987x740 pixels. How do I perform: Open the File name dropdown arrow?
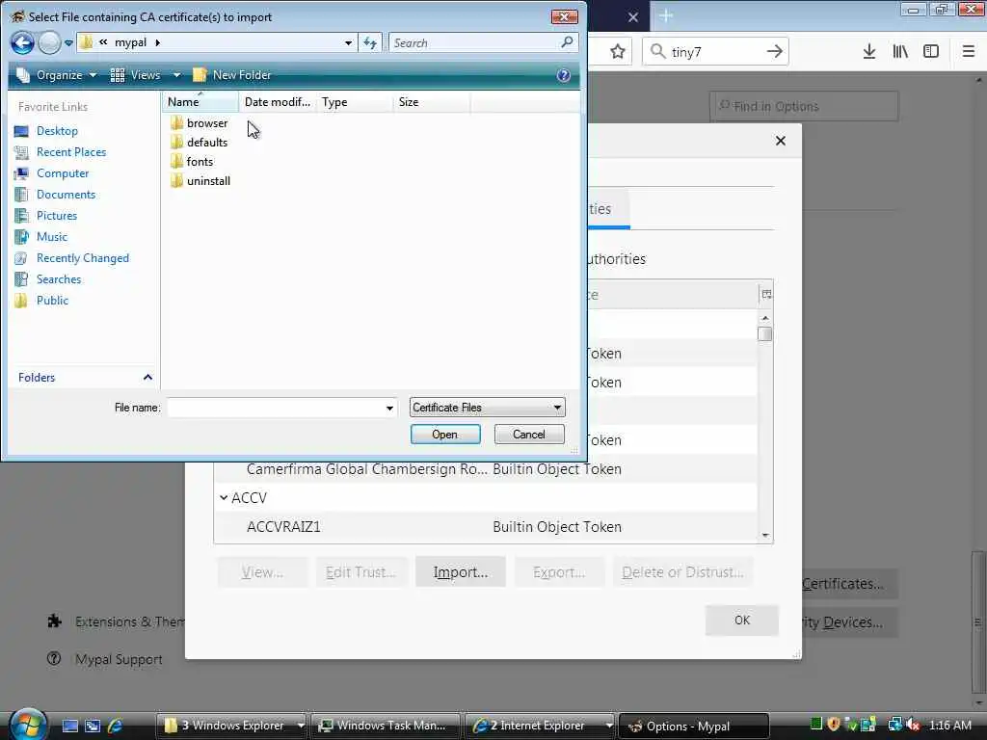(389, 408)
